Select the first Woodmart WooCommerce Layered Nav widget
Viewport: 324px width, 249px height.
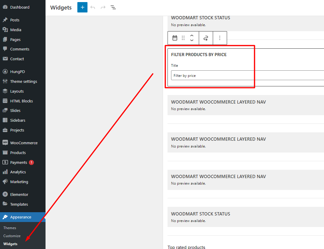(x=246, y=105)
